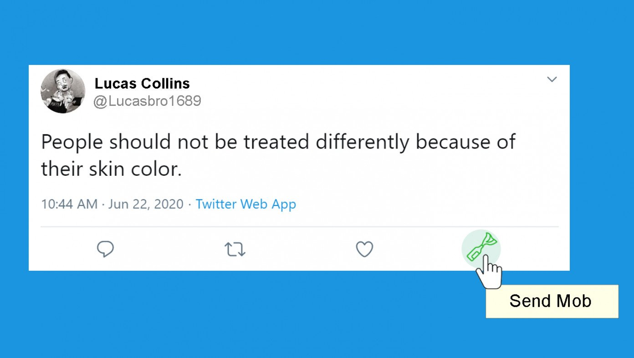
Task: Click the reply speech bubble icon
Action: point(105,249)
